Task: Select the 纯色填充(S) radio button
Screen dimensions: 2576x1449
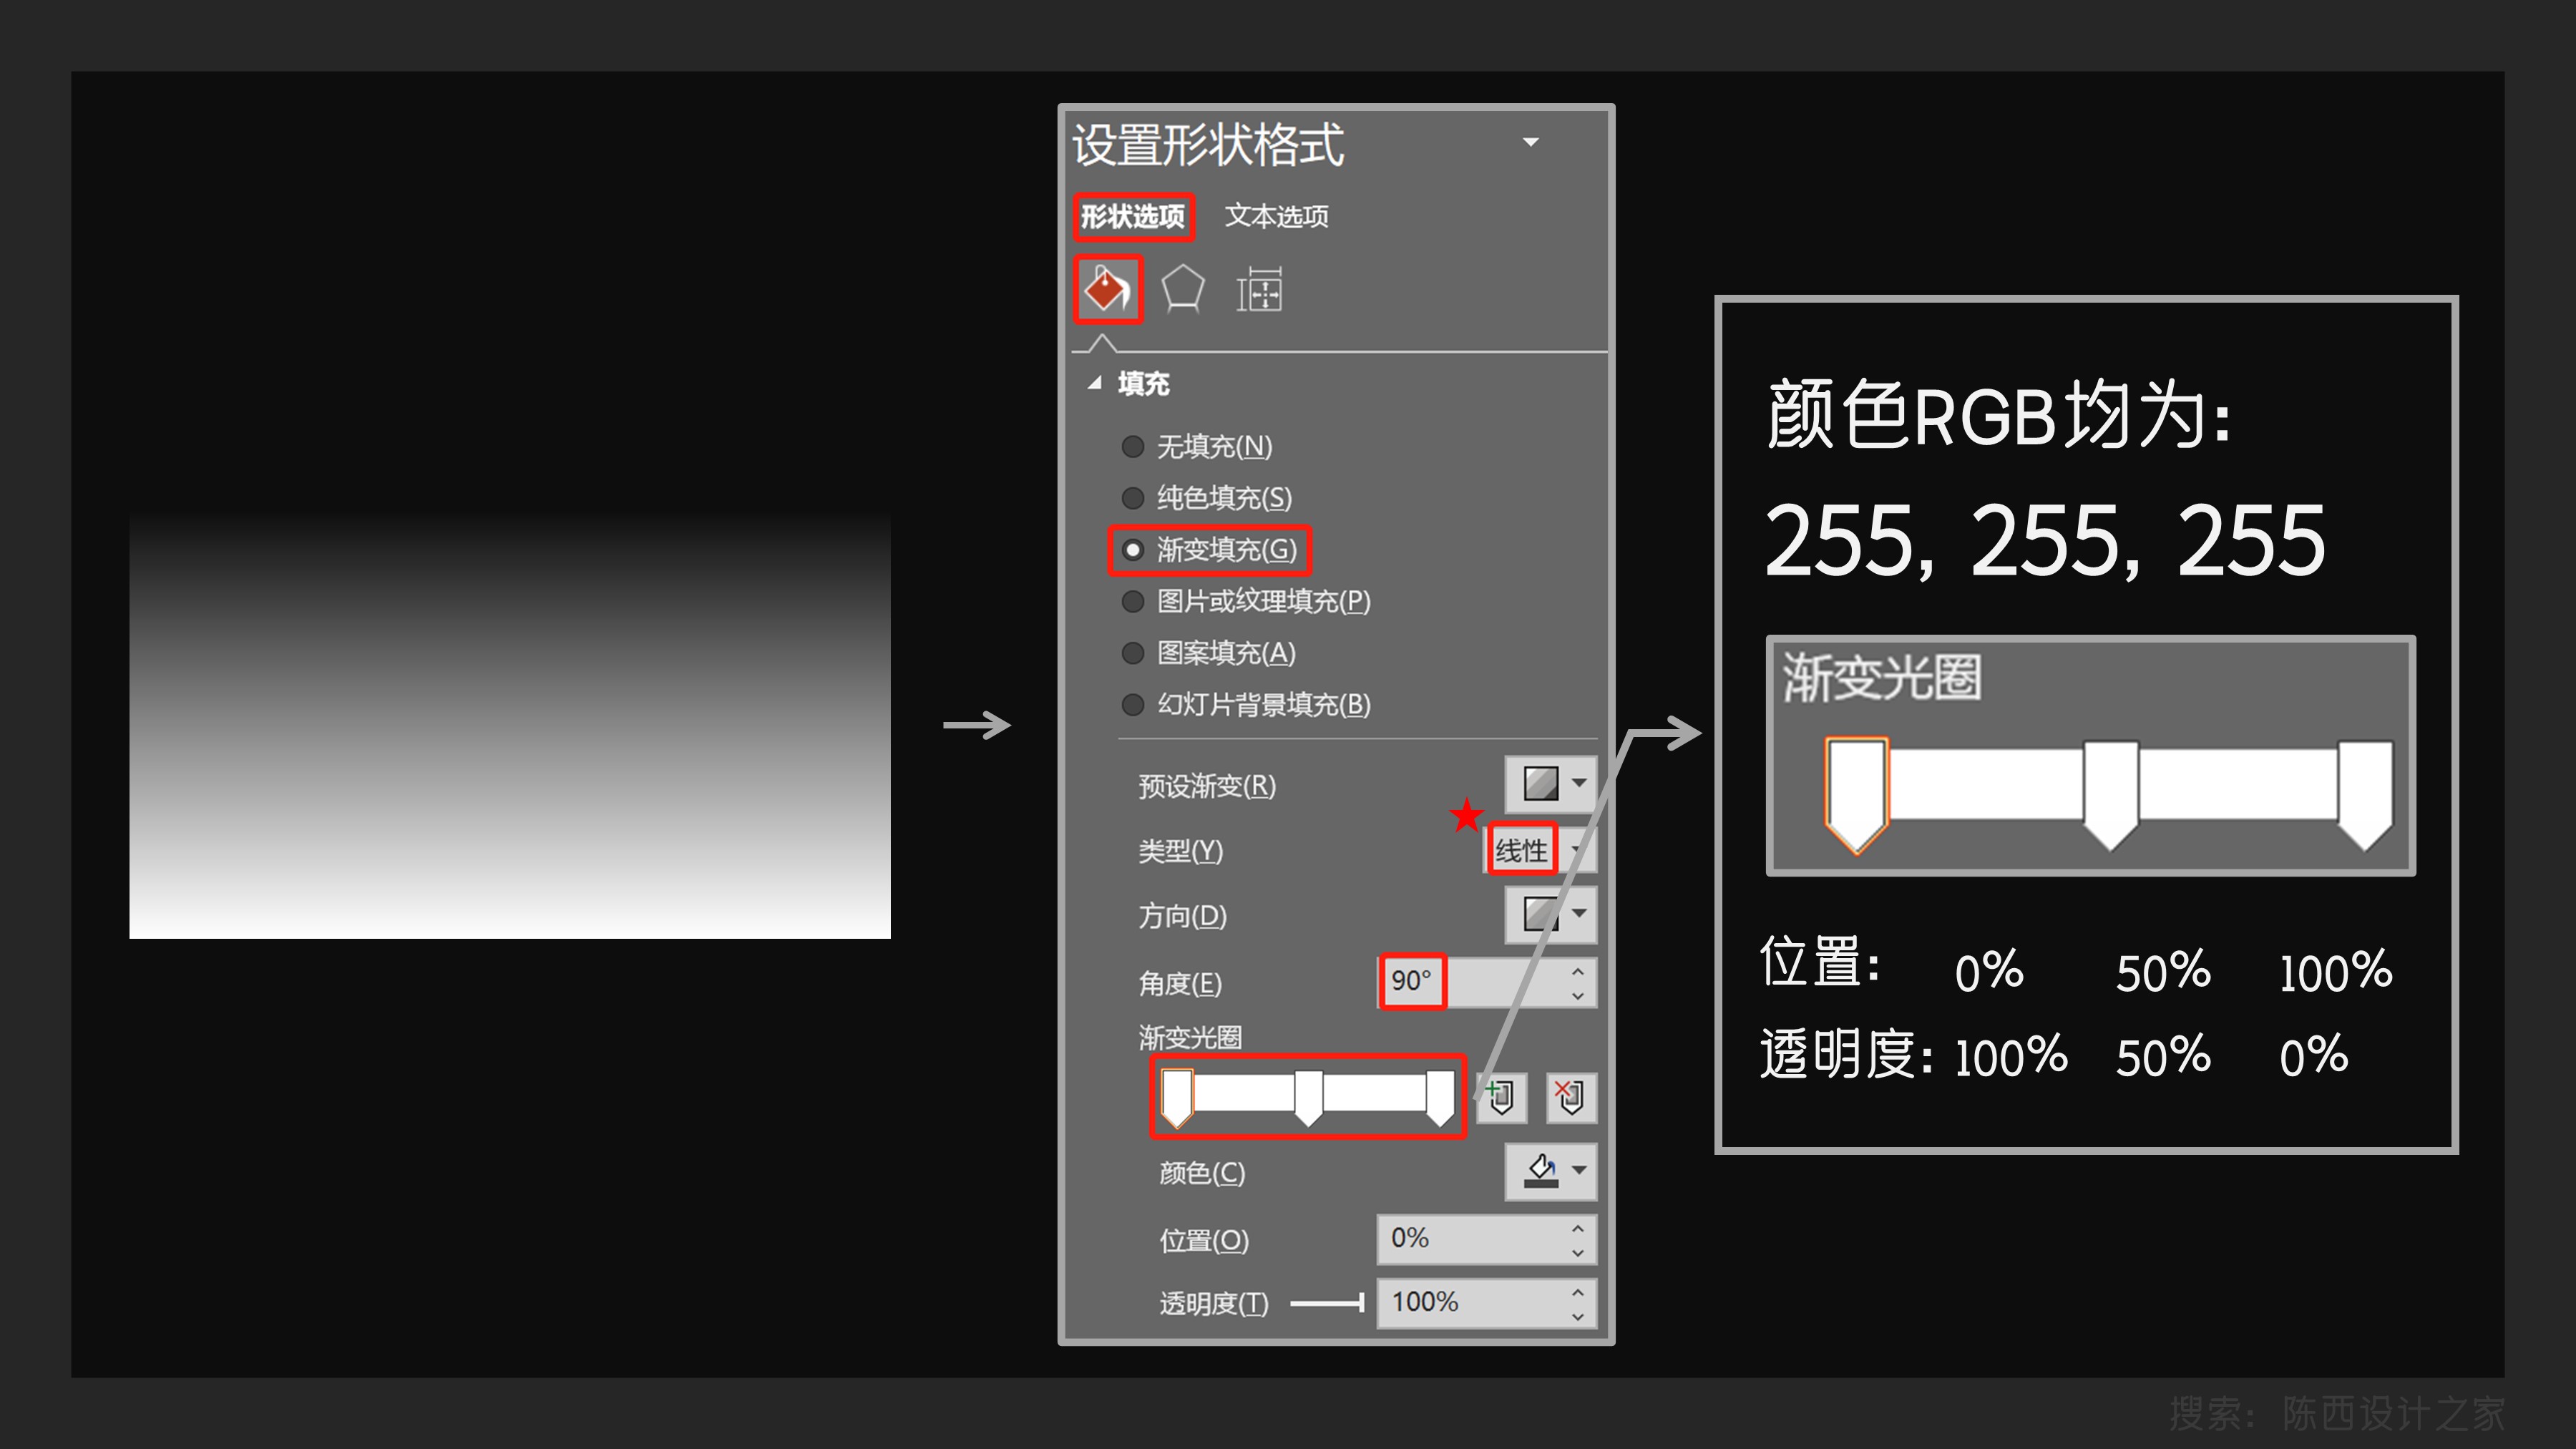Action: pos(1132,498)
